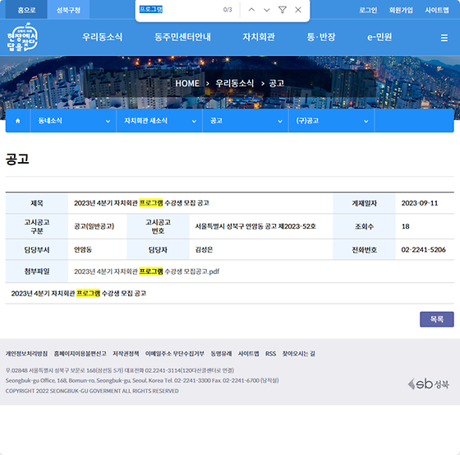Image resolution: width=460 pixels, height=455 pixels.
Task: Click 우리동소식 in the breadcrumb
Action: [x=234, y=83]
